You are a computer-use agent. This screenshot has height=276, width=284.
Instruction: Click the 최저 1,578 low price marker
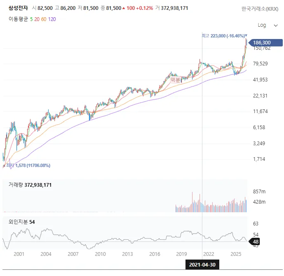click(x=28, y=165)
